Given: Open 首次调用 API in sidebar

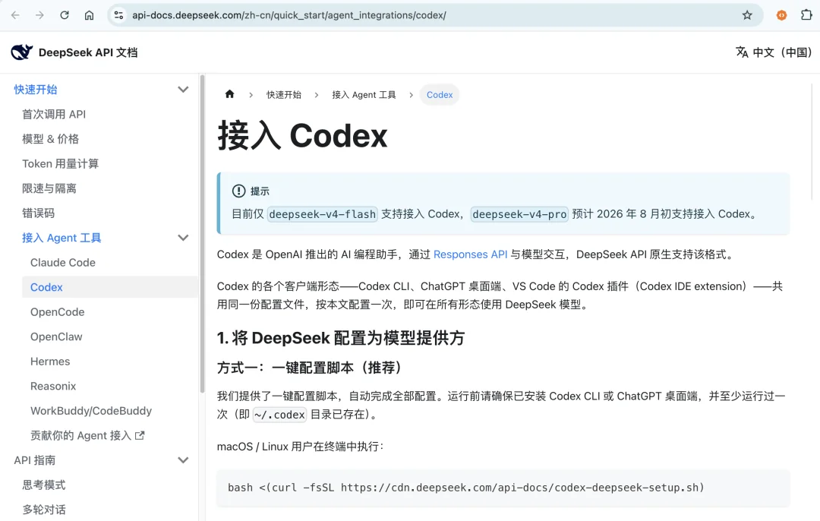Looking at the screenshot, I should click(54, 114).
